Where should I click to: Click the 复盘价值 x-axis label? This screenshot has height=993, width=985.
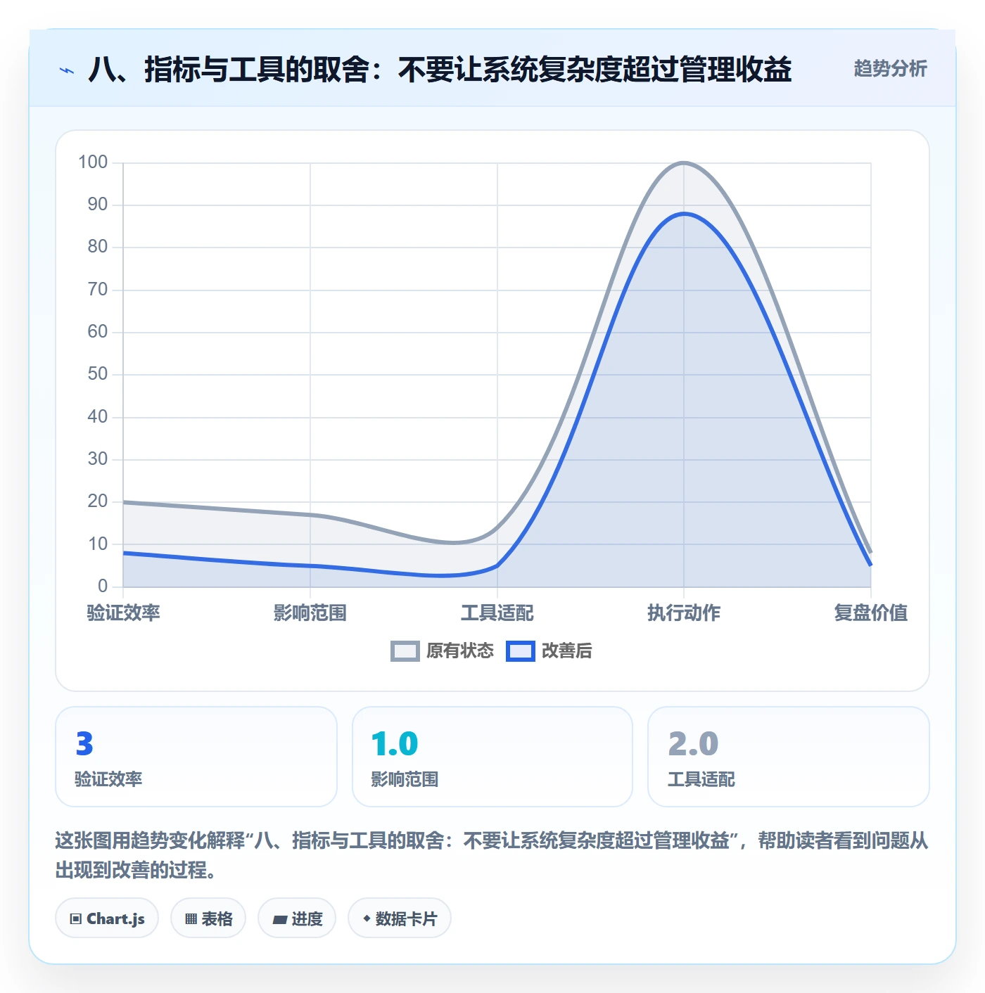click(870, 613)
